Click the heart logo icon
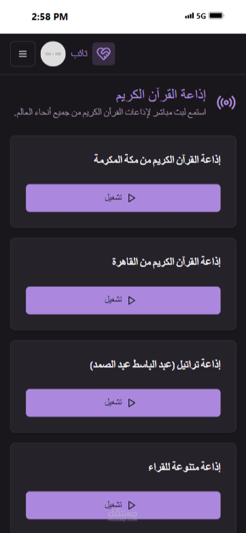The height and width of the screenshot is (533, 246). (103, 54)
